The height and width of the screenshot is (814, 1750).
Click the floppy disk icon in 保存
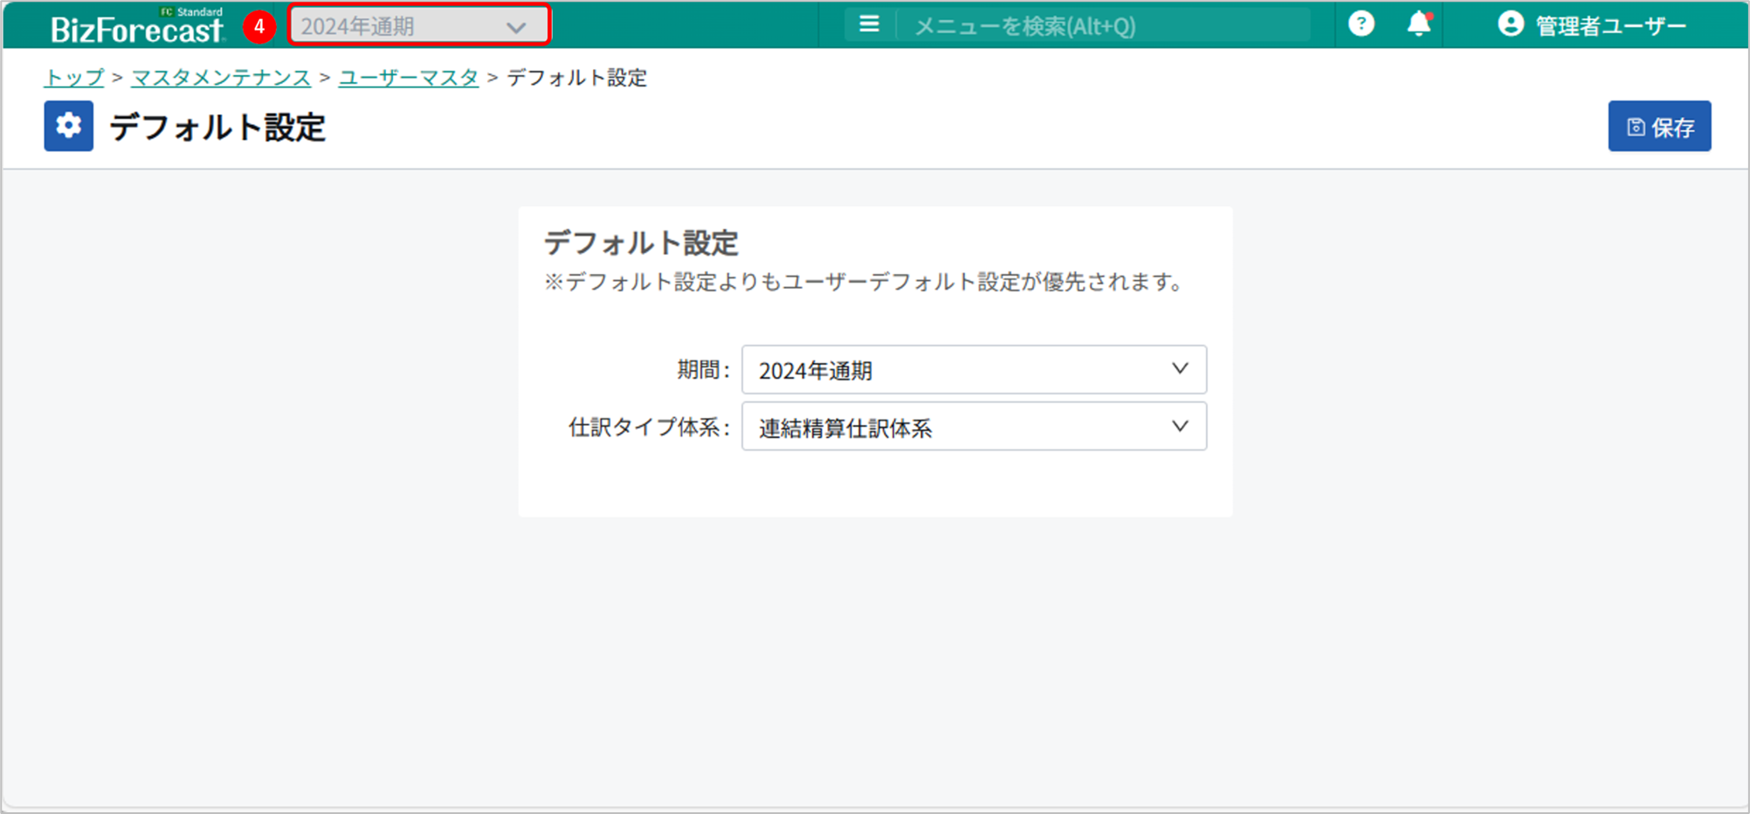coord(1636,127)
